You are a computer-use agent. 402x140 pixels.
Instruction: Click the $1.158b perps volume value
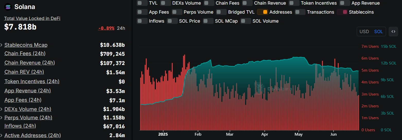114,118
